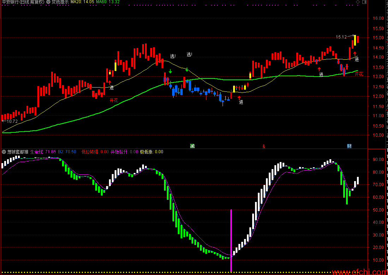Click the MA20: 14.05 label

click(82, 2)
